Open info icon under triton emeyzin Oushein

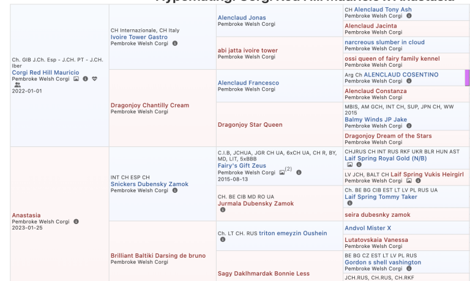coord(223,239)
